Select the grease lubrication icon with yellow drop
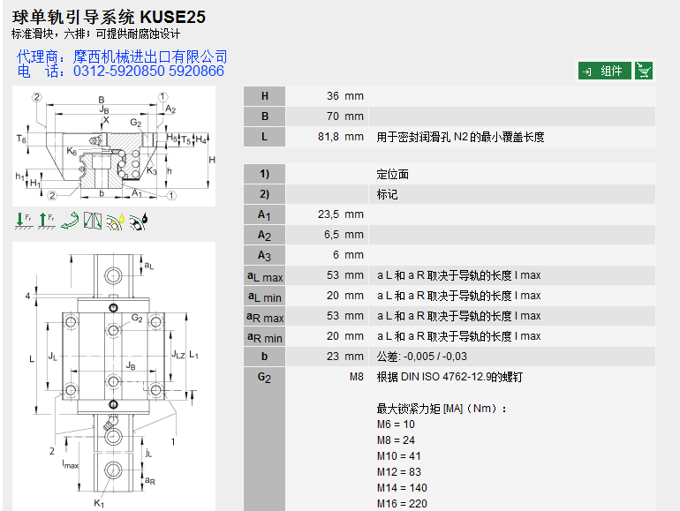 (x=115, y=222)
